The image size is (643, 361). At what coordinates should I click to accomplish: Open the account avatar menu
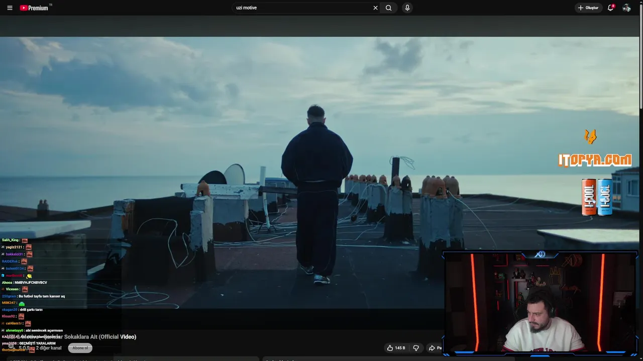point(626,8)
